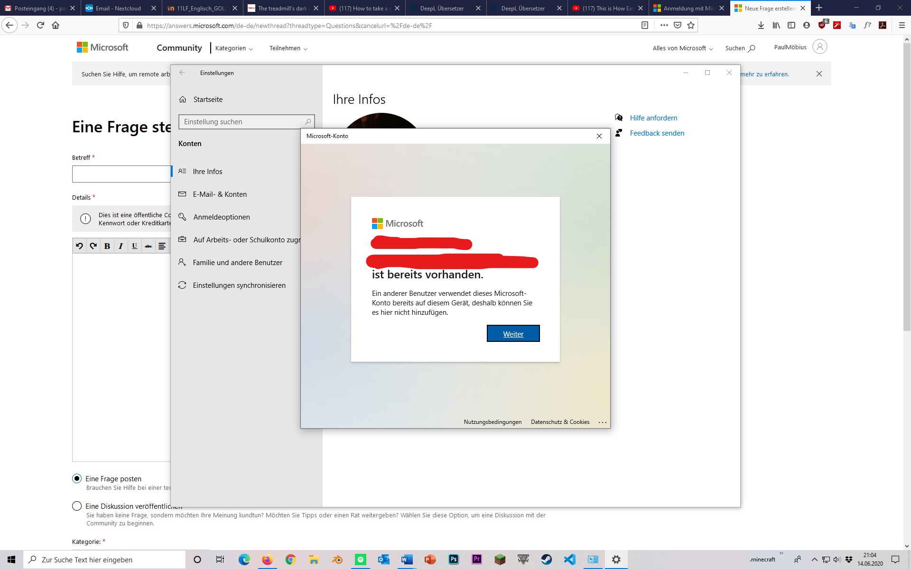Toggle reader view in address bar
The height and width of the screenshot is (569, 911).
pyautogui.click(x=645, y=26)
